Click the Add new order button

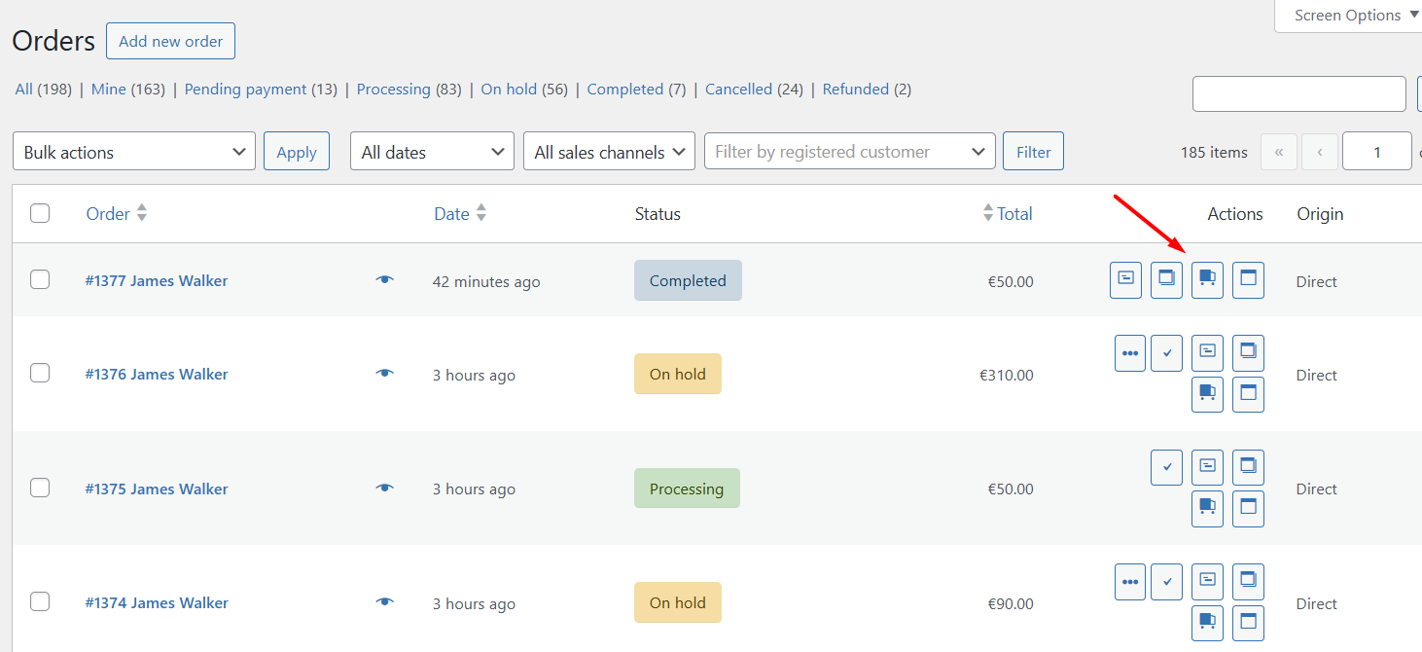coord(170,42)
